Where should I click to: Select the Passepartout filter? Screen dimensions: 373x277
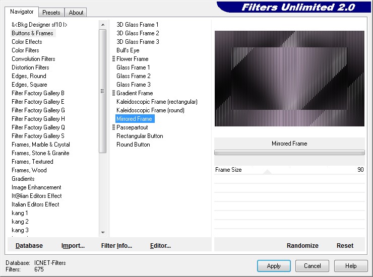click(132, 127)
